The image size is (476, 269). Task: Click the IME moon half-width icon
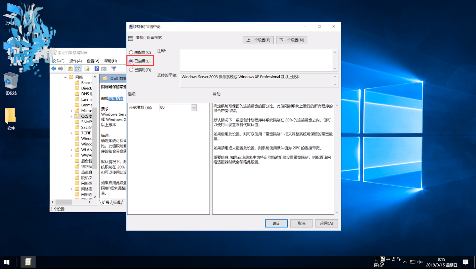(393, 259)
